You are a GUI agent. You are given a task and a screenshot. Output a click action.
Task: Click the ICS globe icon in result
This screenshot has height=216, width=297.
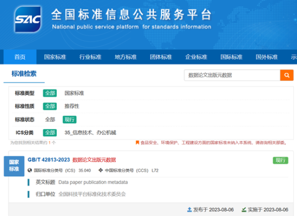point(30,171)
